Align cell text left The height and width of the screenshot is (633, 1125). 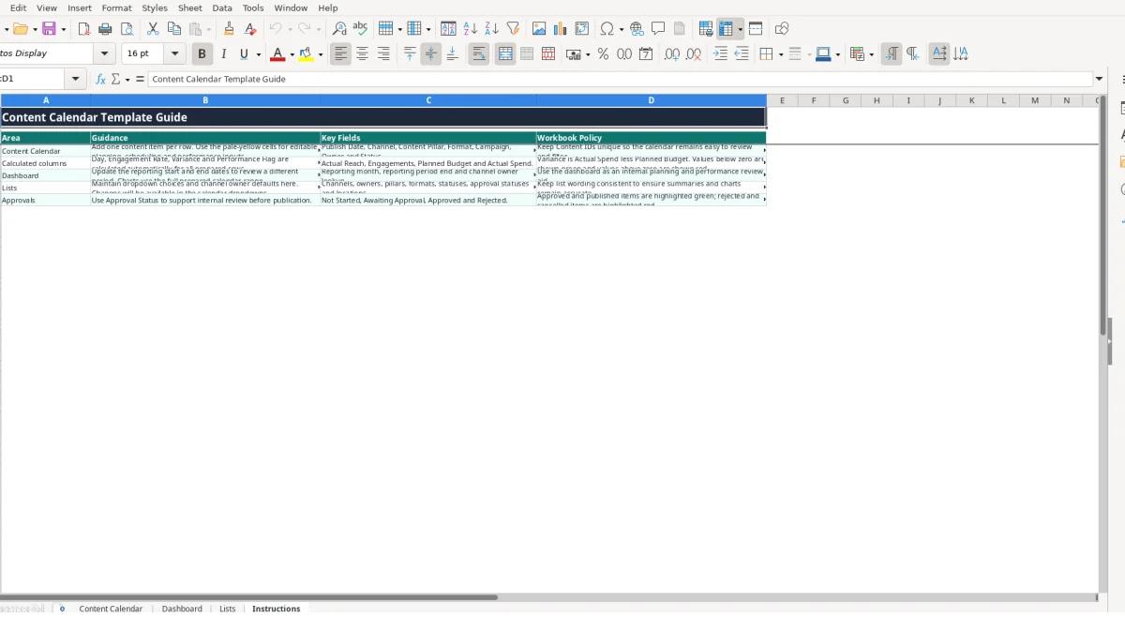340,54
